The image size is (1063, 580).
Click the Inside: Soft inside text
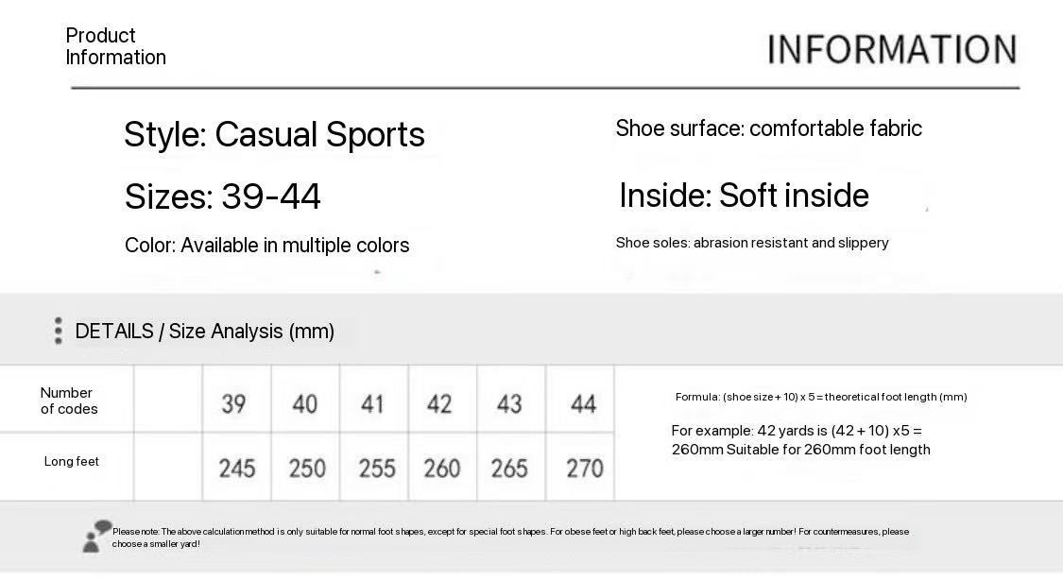[x=744, y=196]
